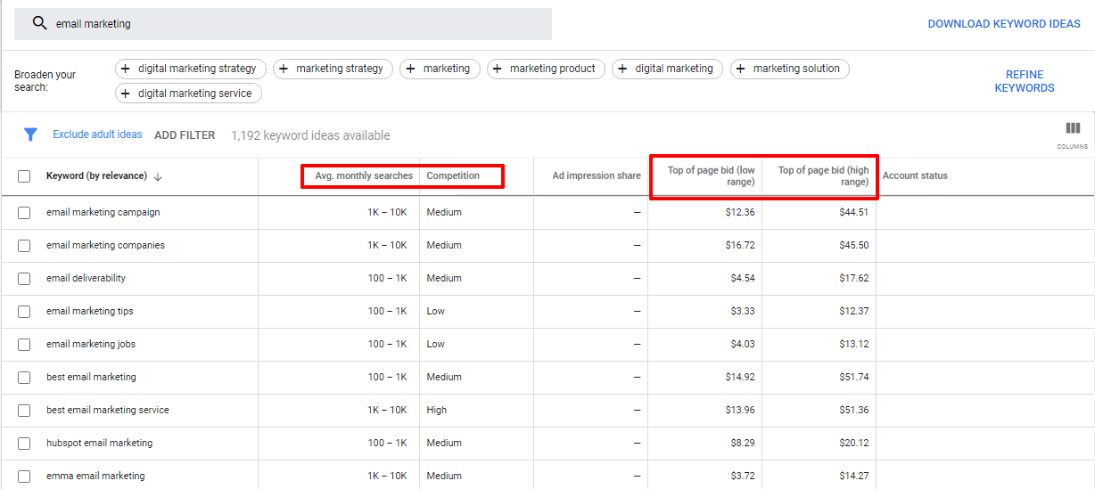
Task: Add 'marketing product' to broaden search
Action: pos(546,69)
